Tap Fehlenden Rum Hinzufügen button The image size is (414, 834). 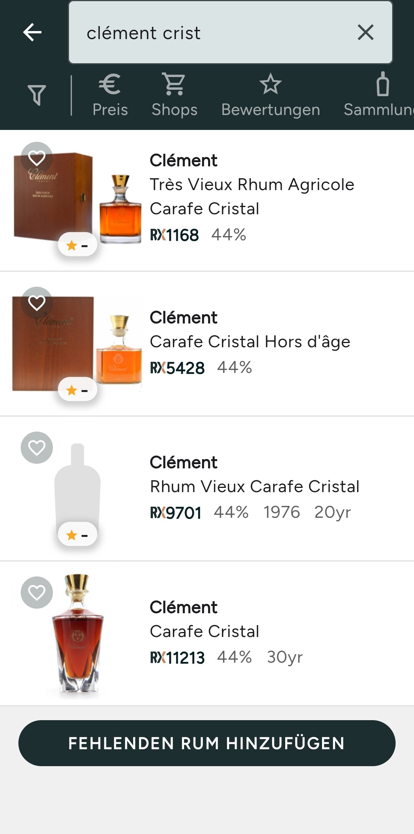[207, 743]
